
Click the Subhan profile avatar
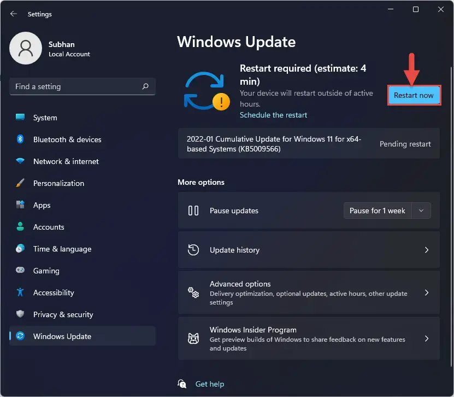tap(26, 48)
